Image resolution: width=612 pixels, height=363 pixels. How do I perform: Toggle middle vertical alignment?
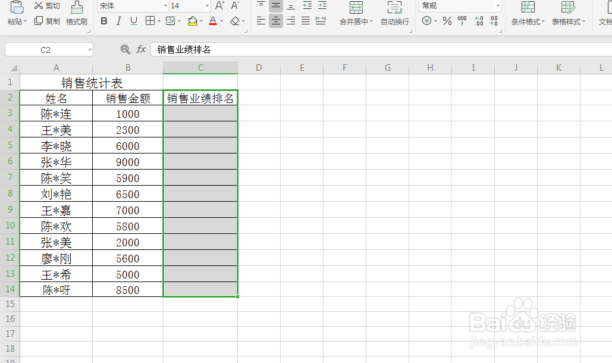[x=276, y=5]
